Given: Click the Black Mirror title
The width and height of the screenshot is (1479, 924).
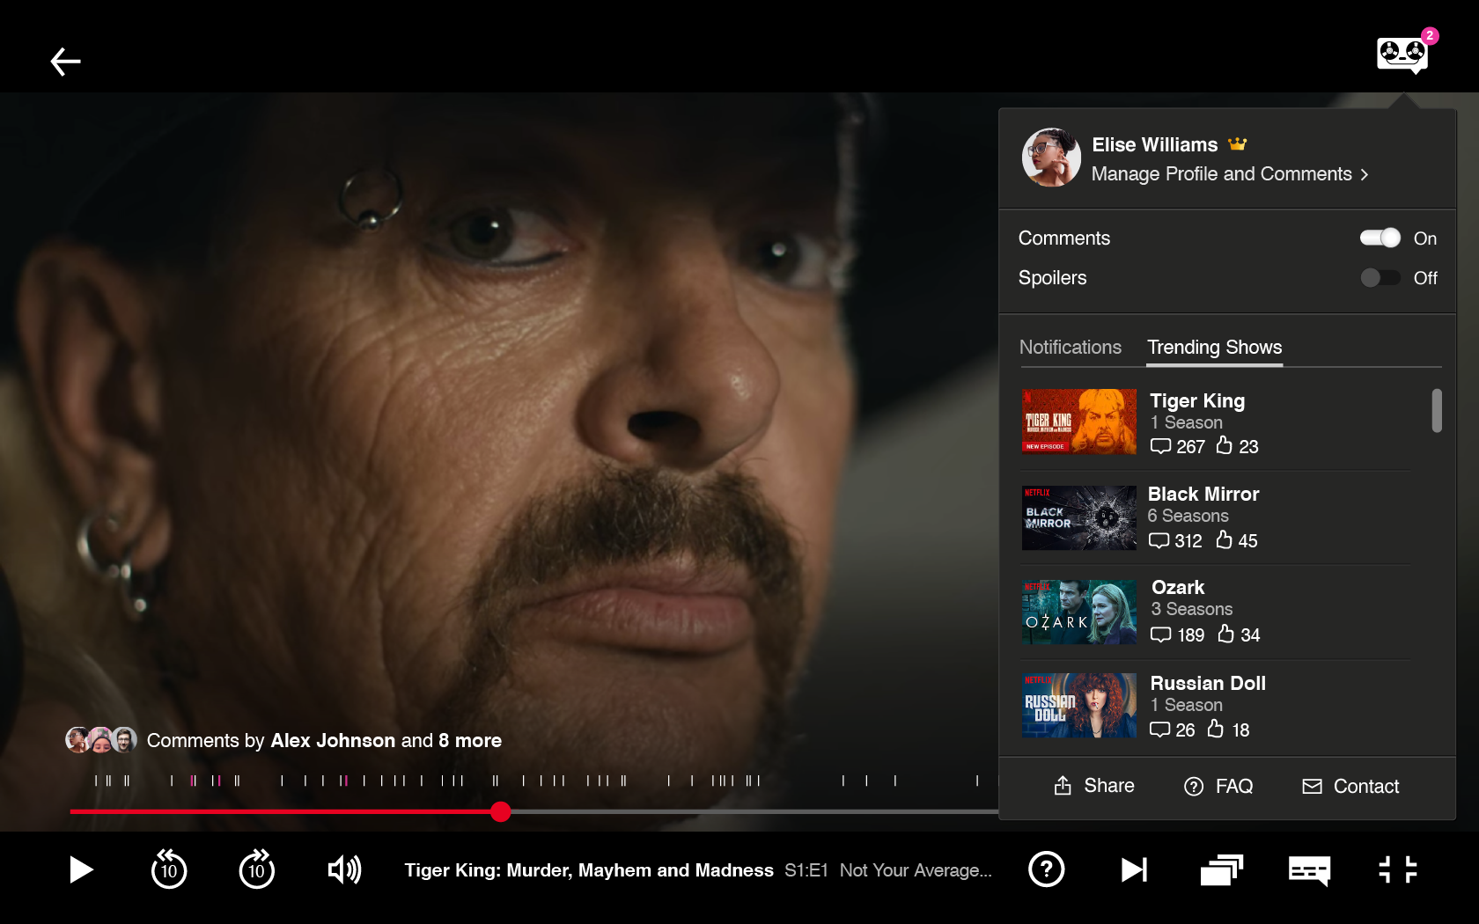Looking at the screenshot, I should 1203,494.
